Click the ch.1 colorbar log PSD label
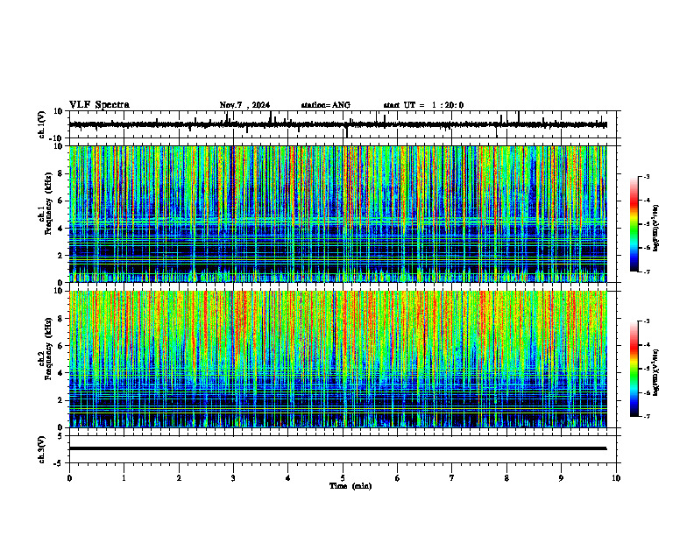Screen dimensions: 694x536 [x=656, y=229]
